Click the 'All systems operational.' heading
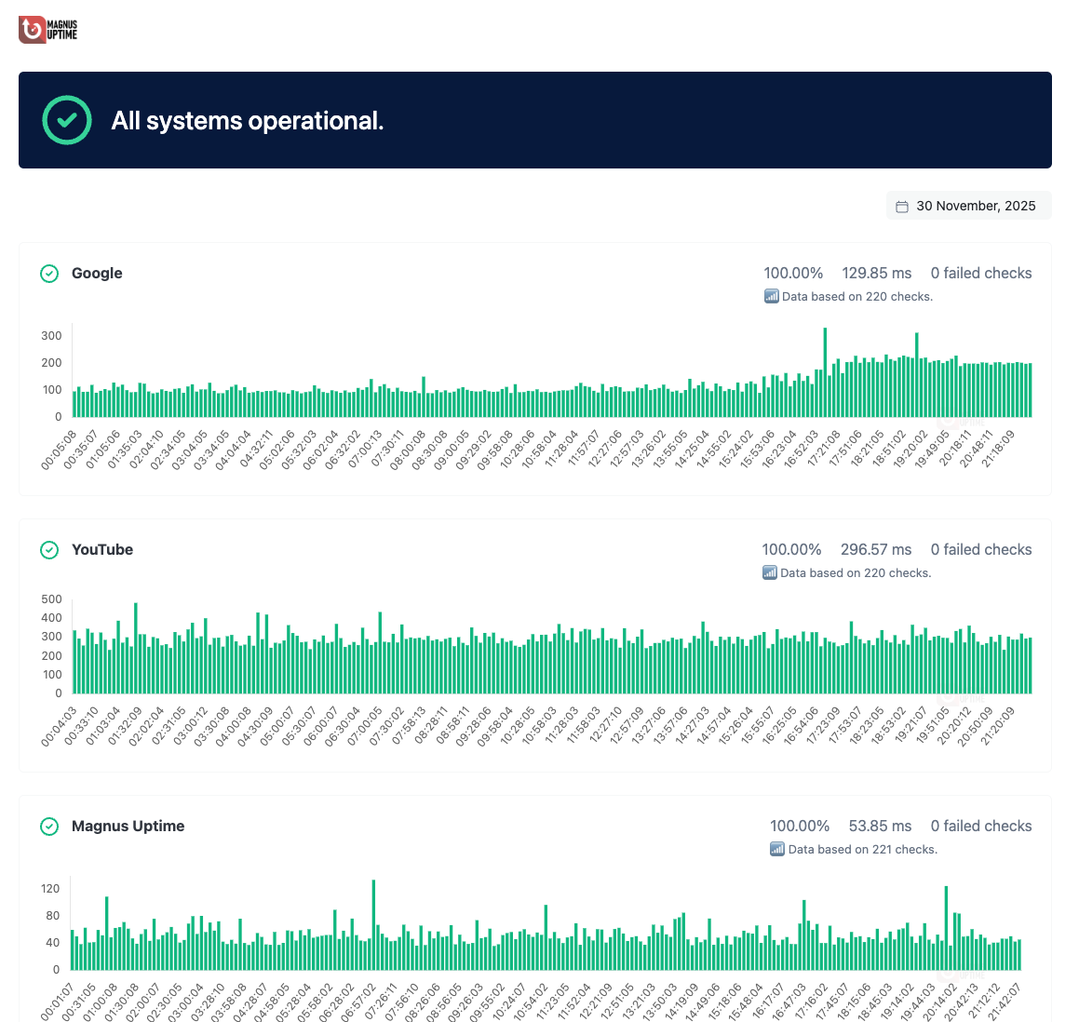This screenshot has width=1079, height=1022. pyautogui.click(x=248, y=121)
